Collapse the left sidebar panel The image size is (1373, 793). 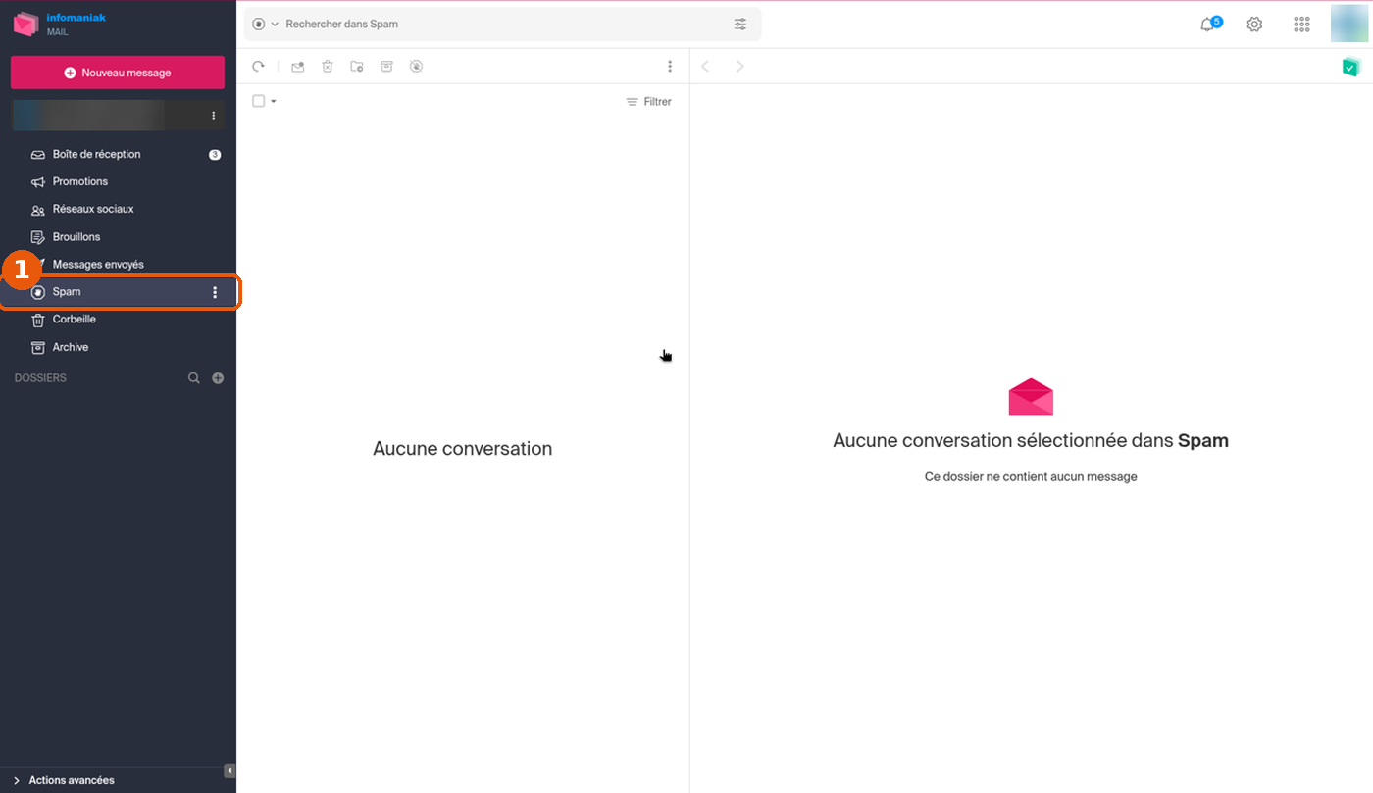[229, 770]
